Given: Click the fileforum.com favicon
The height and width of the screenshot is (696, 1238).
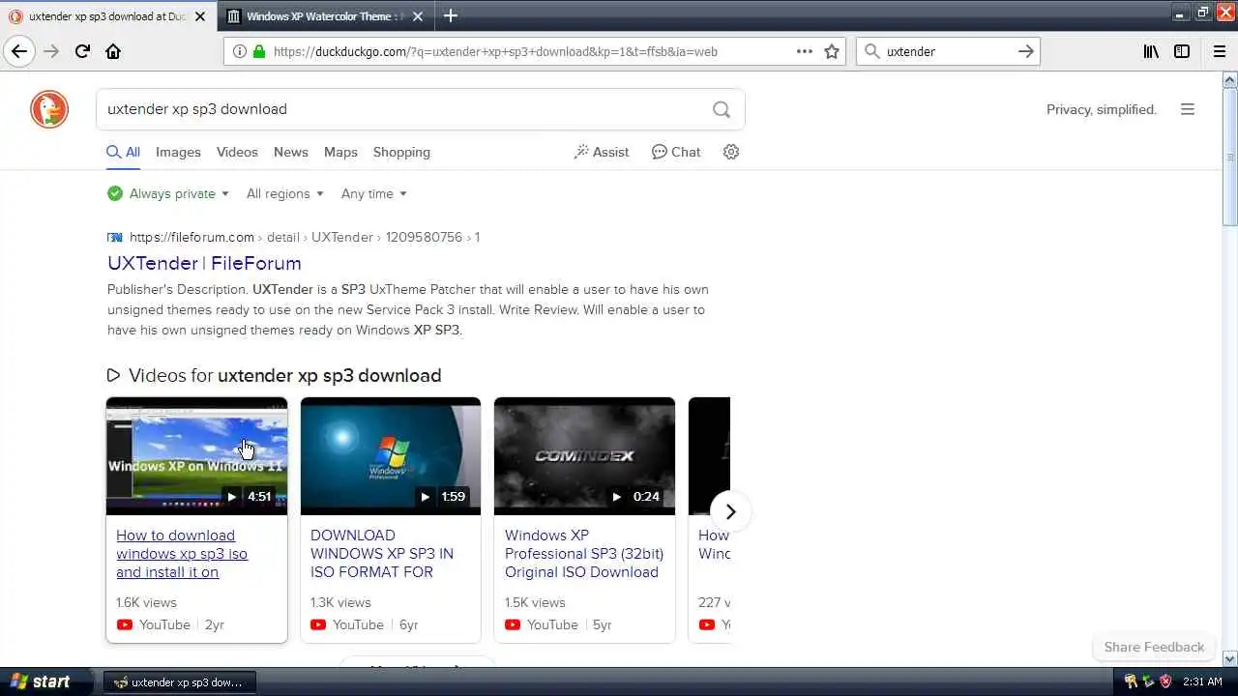Looking at the screenshot, I should pyautogui.click(x=115, y=237).
